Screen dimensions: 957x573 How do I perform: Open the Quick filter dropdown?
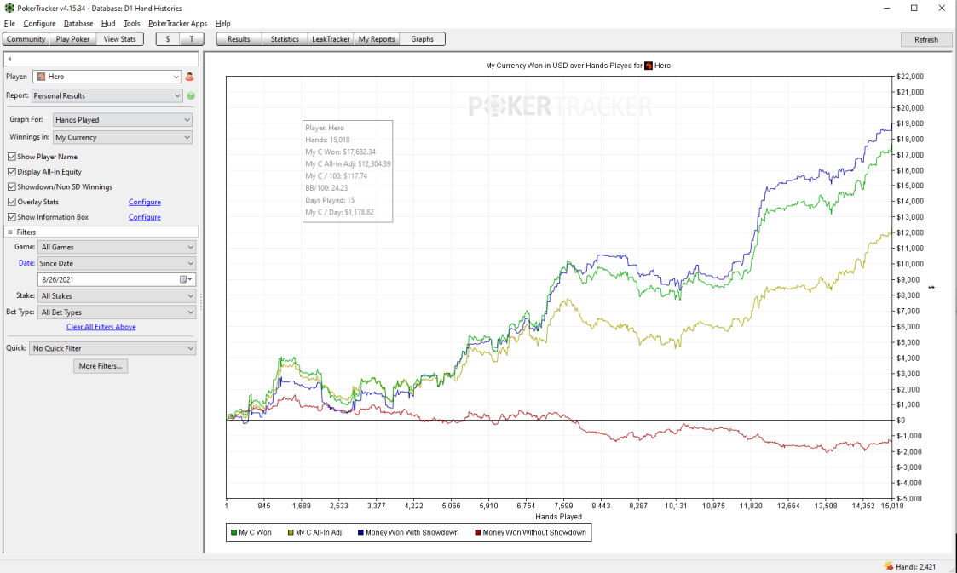[112, 349]
